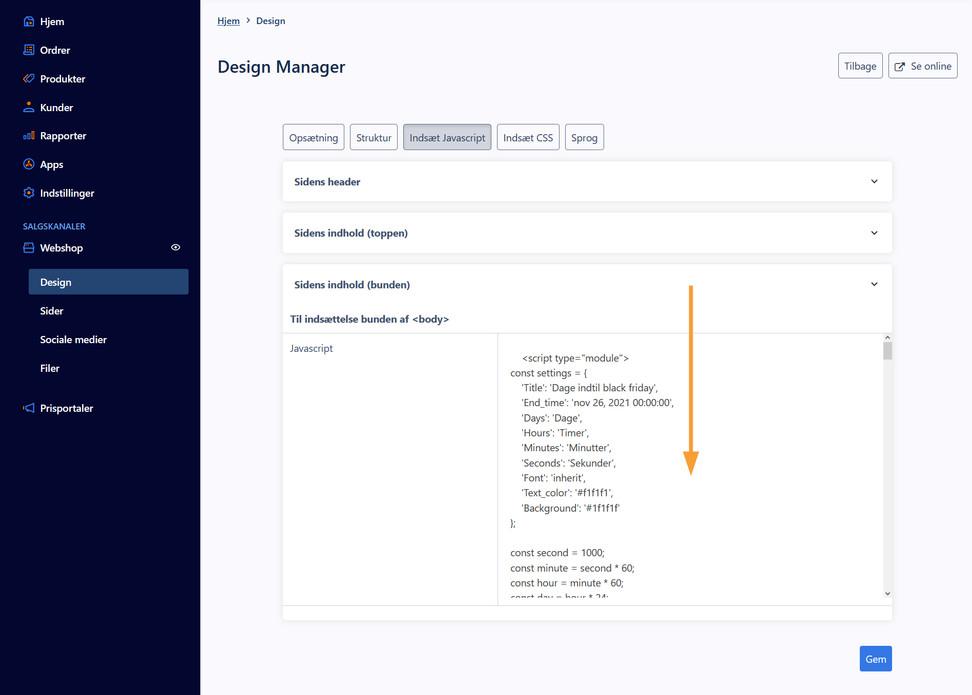Click the Apps icon in sidebar
This screenshot has width=972, height=695.
(29, 164)
